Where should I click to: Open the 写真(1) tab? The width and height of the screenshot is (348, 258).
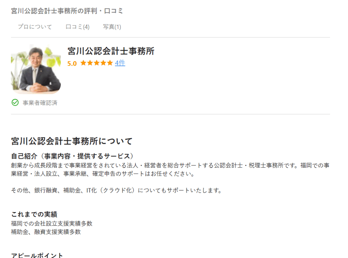coord(112,27)
